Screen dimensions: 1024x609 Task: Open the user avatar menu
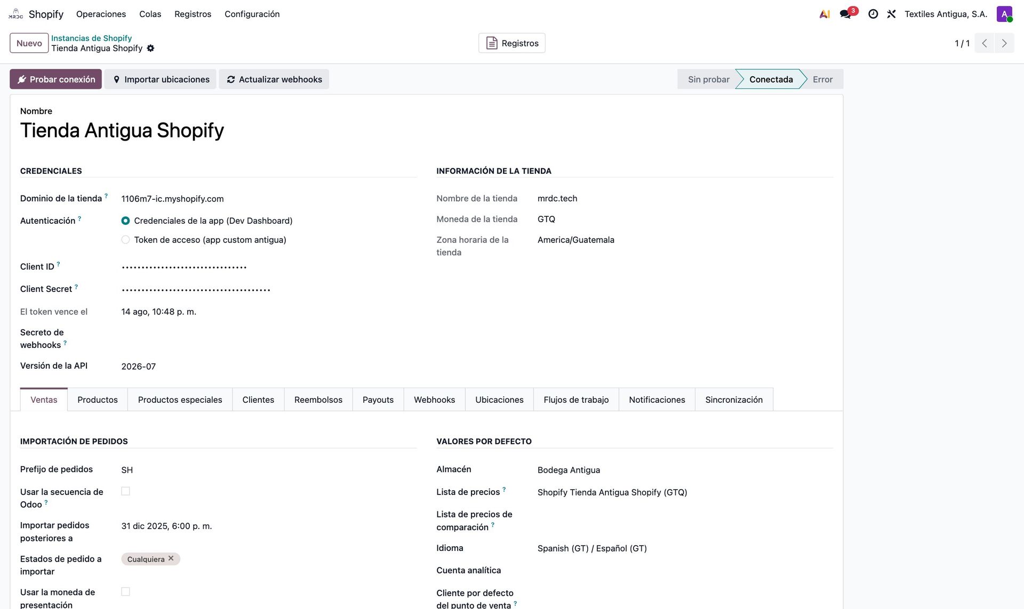[1004, 14]
